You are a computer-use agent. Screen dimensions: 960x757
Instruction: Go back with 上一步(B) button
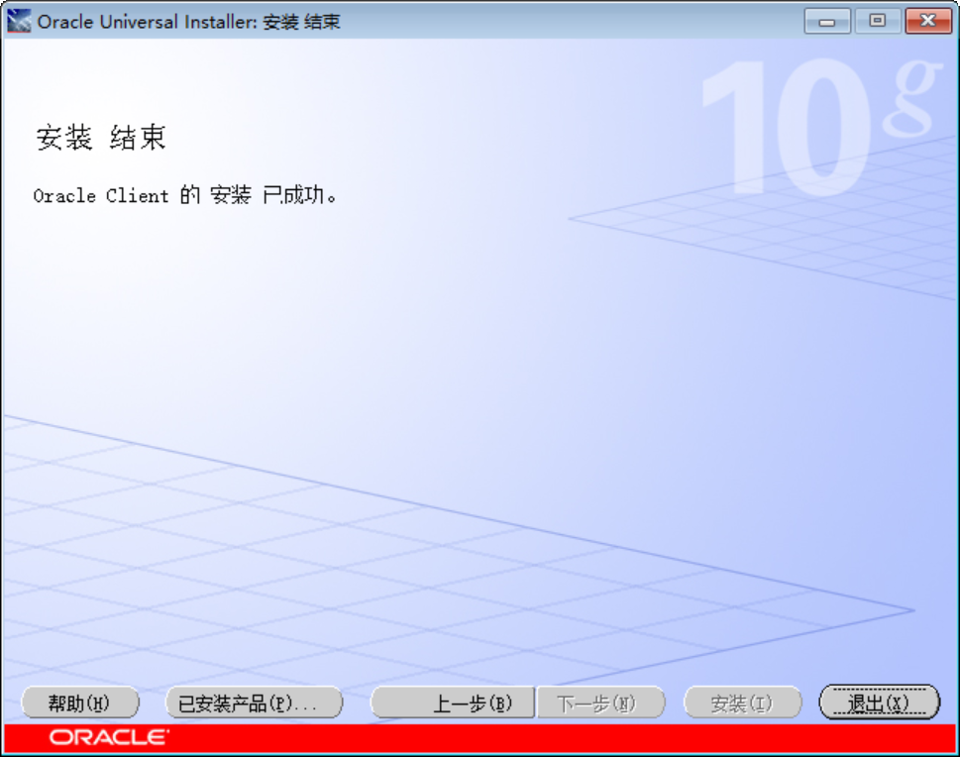(x=453, y=703)
